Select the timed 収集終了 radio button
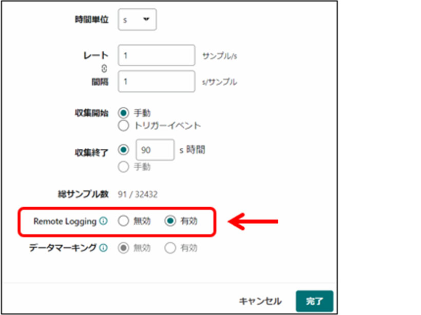This screenshot has height=315, width=421. tap(124, 149)
